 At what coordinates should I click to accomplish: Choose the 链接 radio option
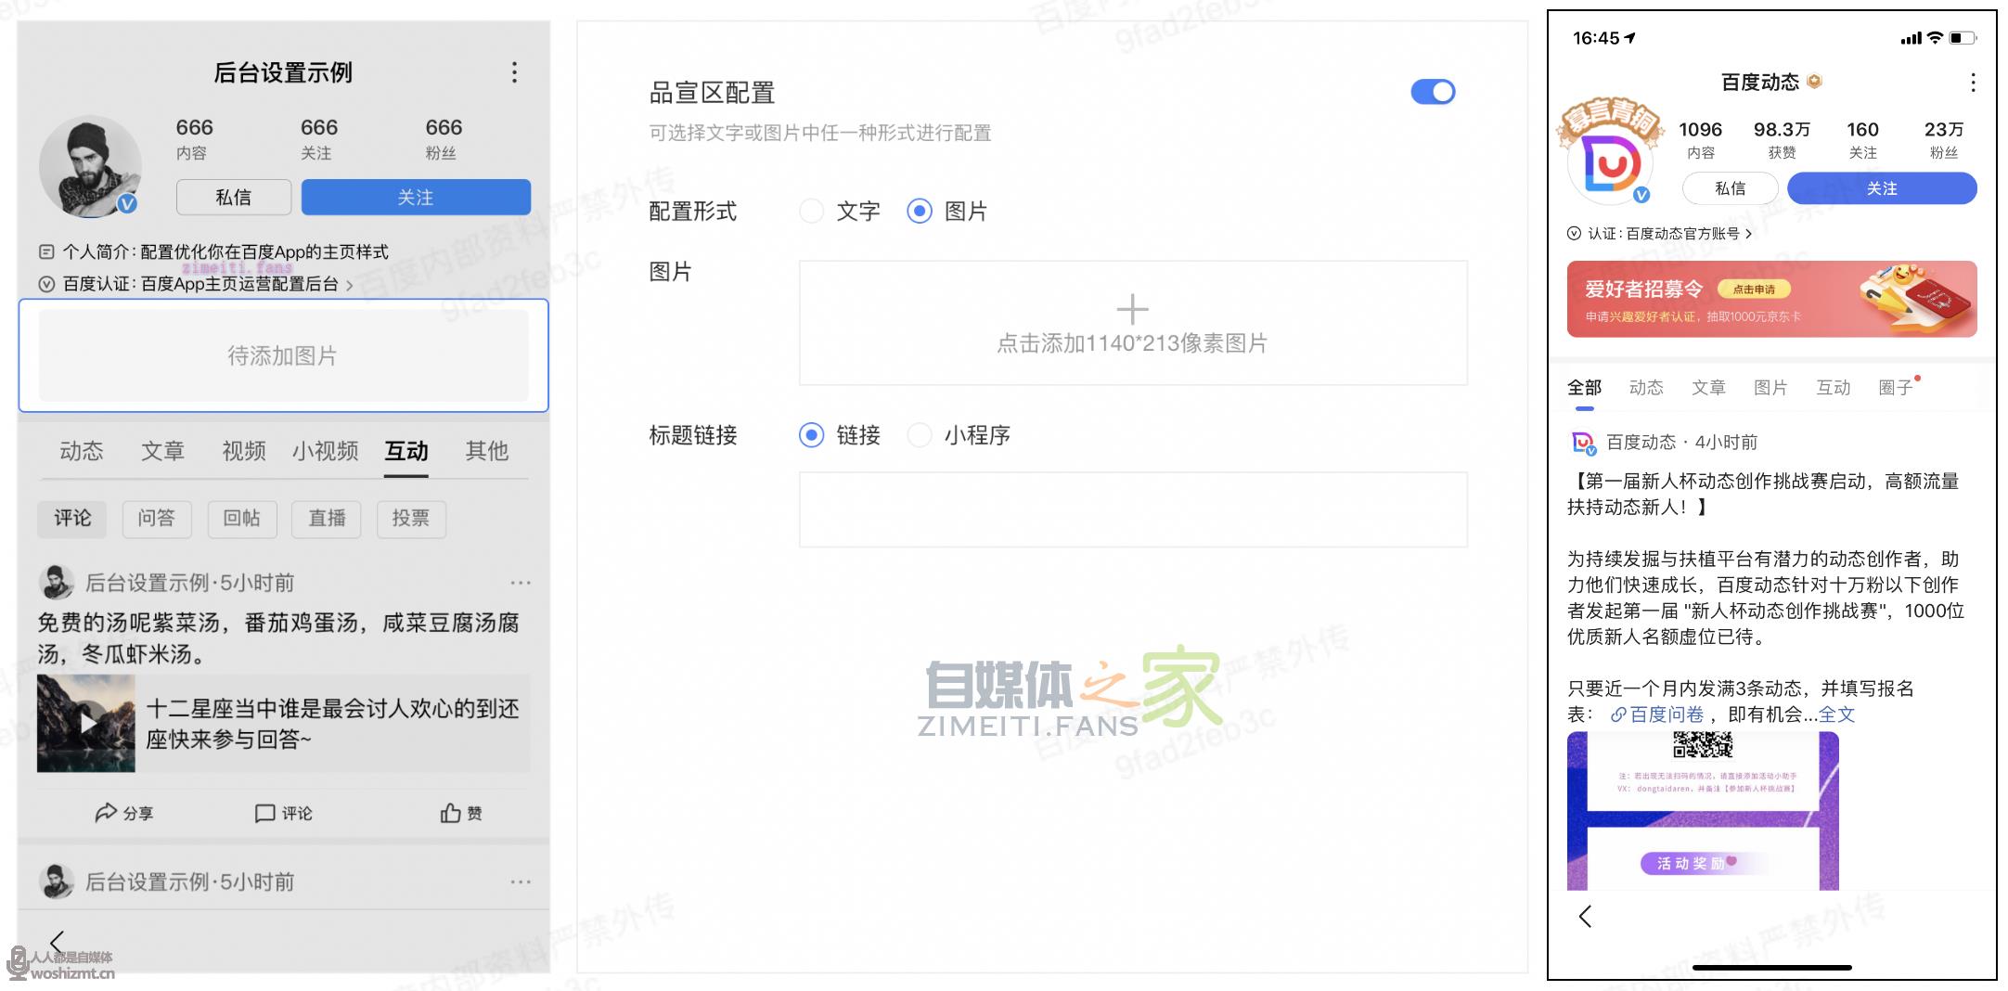[x=812, y=435]
